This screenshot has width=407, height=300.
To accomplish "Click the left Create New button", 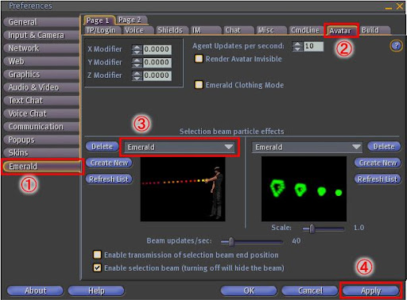I will pos(109,163).
